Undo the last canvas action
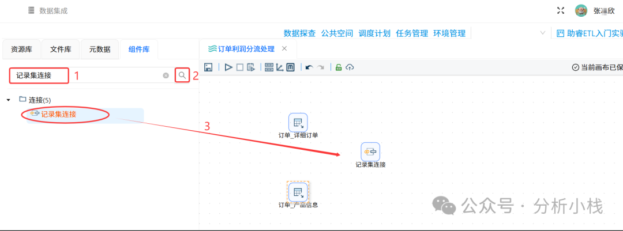 309,67
